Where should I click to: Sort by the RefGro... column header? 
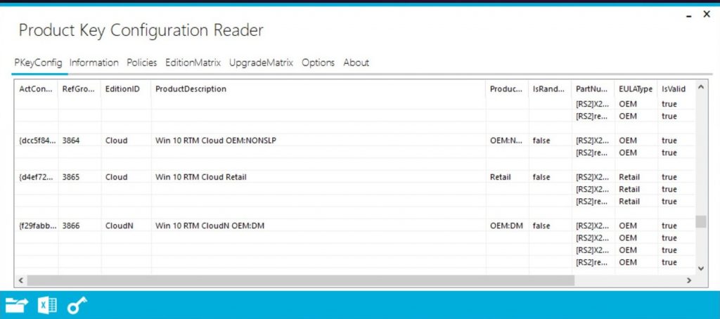tap(79, 89)
